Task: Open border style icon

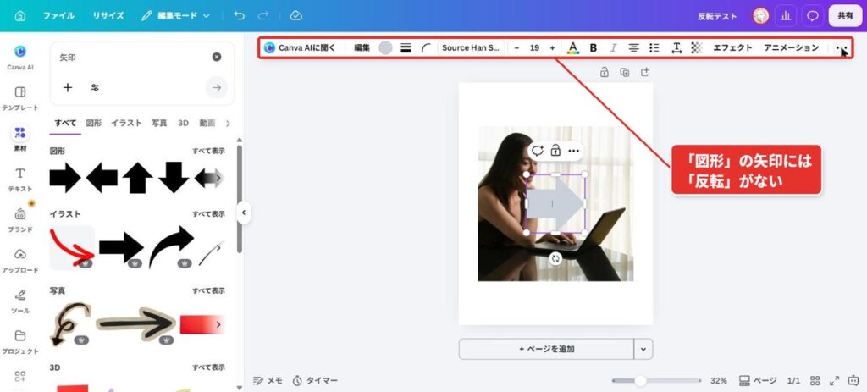Action: coord(406,48)
